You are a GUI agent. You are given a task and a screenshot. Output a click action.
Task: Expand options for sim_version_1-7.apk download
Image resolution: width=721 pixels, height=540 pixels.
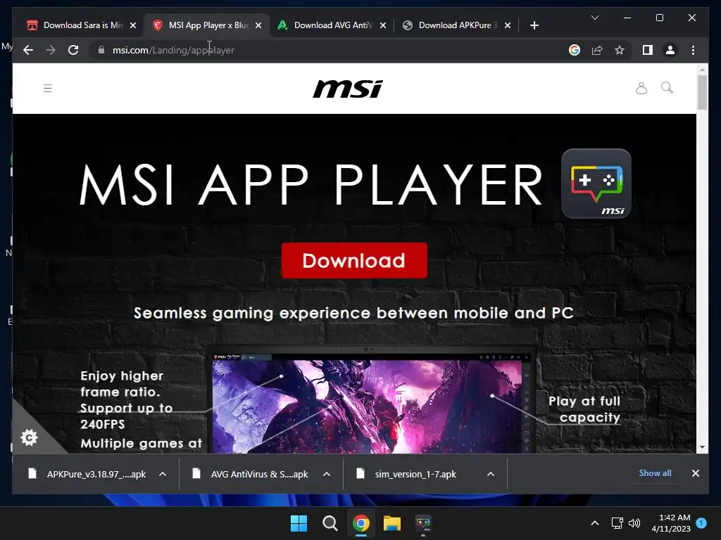491,474
